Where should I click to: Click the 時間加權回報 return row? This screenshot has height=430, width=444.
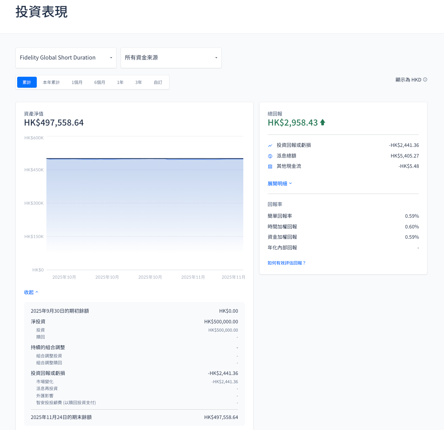(x=343, y=227)
